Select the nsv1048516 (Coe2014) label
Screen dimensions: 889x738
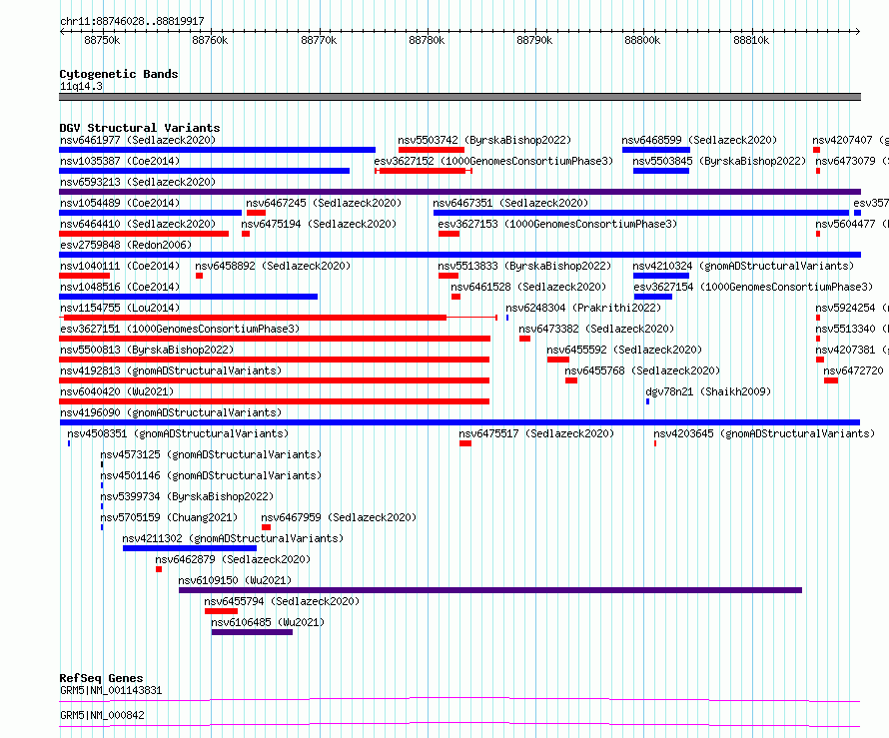pos(120,287)
